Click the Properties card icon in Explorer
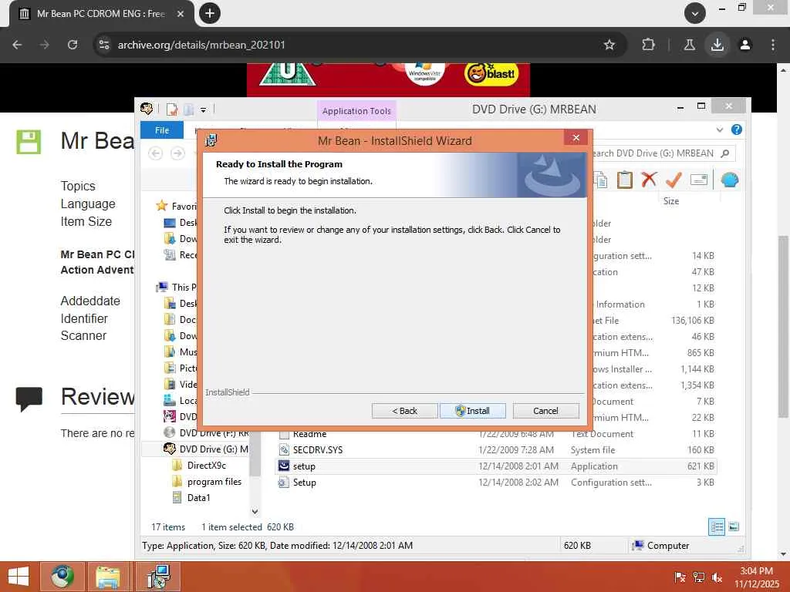The width and height of the screenshot is (790, 592). click(x=699, y=180)
